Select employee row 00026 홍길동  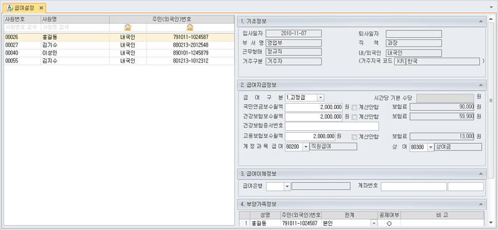119,37
